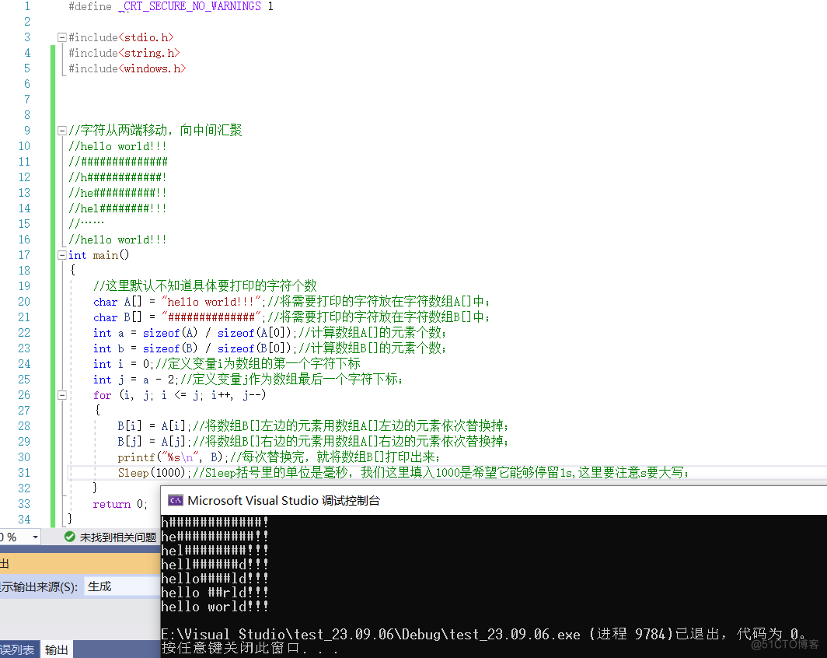Open the editor zoom percentage dropdown
The height and width of the screenshot is (658, 827).
pos(35,537)
